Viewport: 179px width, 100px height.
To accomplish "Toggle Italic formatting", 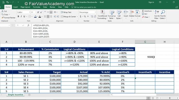I will click(21, 17).
